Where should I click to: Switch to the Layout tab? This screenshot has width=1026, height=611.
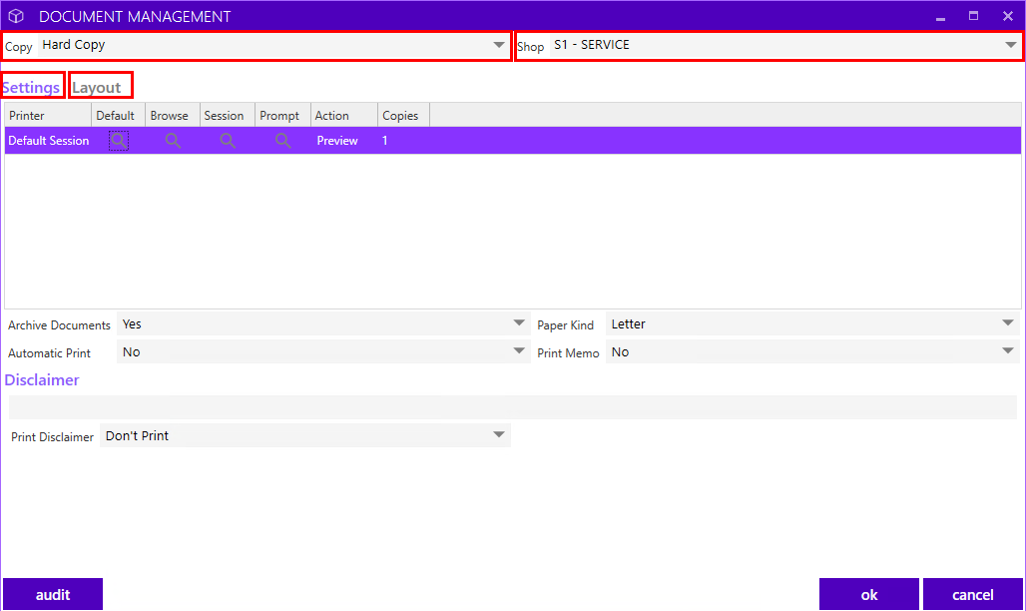point(97,87)
